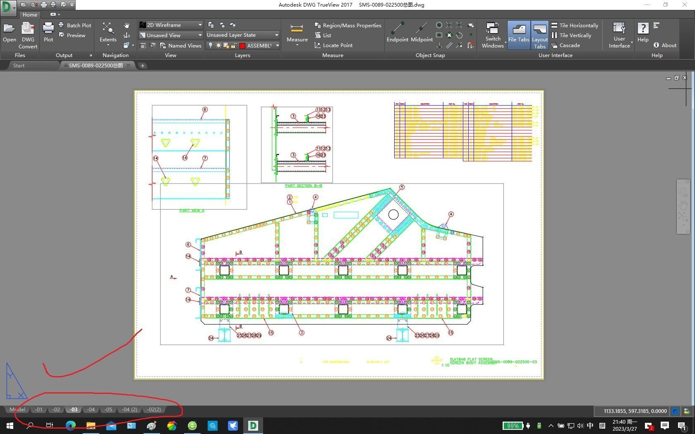Open Microsoft Edge from the taskbar
This screenshot has width=695, height=434.
pyautogui.click(x=70, y=425)
